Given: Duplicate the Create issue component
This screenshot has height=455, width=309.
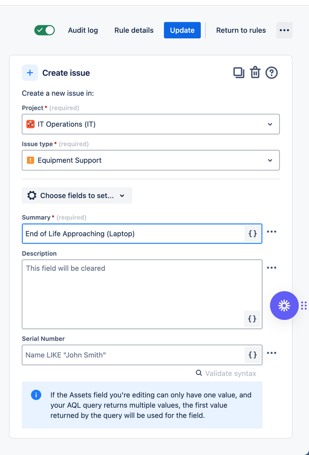Looking at the screenshot, I should pos(239,72).
